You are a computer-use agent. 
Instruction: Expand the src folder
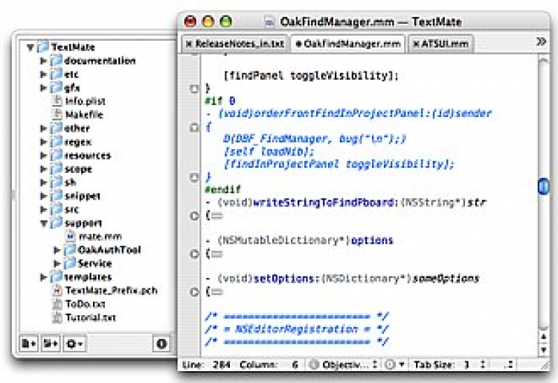tap(43, 209)
